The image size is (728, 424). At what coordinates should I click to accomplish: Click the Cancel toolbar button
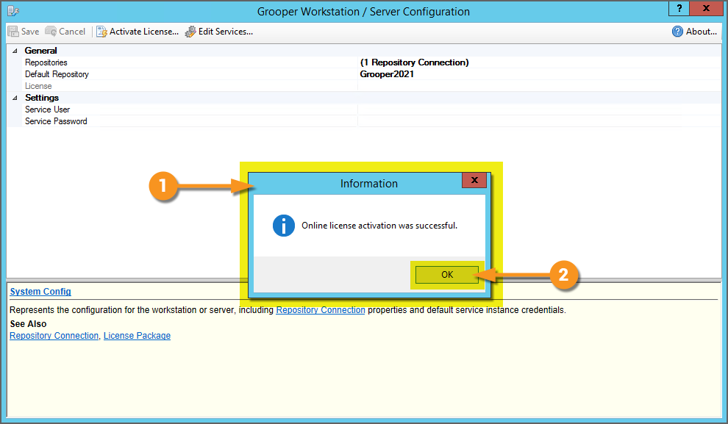pyautogui.click(x=65, y=32)
